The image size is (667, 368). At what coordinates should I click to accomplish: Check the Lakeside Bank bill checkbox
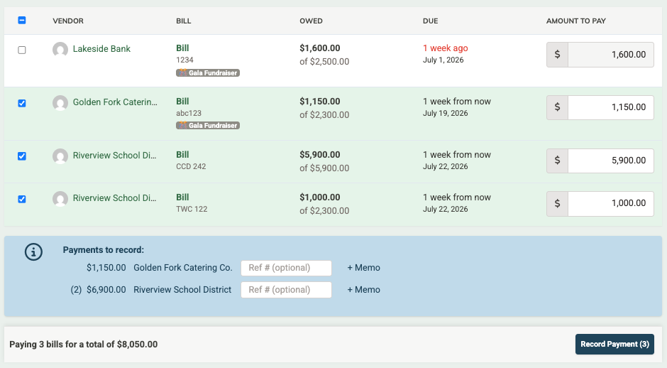[x=22, y=50]
